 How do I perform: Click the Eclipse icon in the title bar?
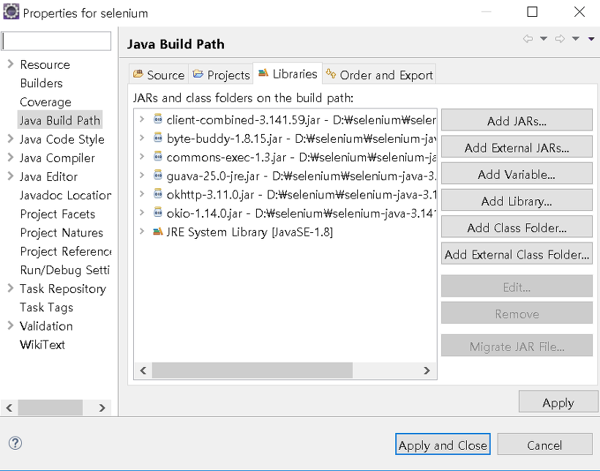tap(11, 12)
